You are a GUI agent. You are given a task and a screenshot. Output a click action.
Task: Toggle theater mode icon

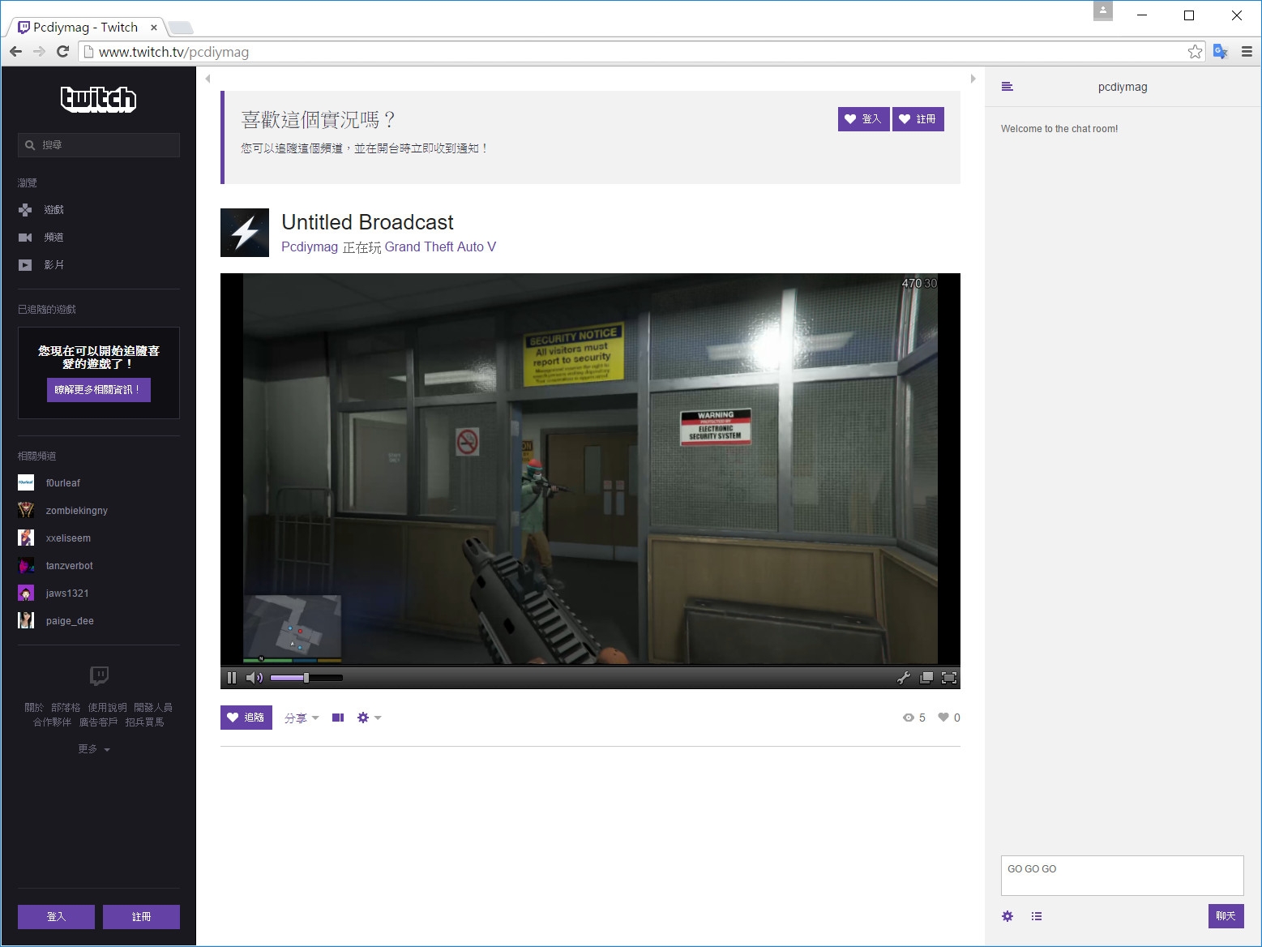(338, 718)
